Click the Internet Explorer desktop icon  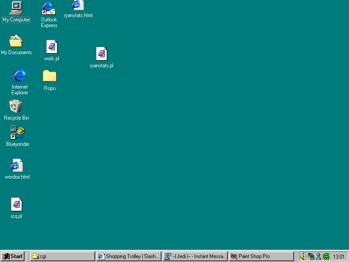[20, 76]
